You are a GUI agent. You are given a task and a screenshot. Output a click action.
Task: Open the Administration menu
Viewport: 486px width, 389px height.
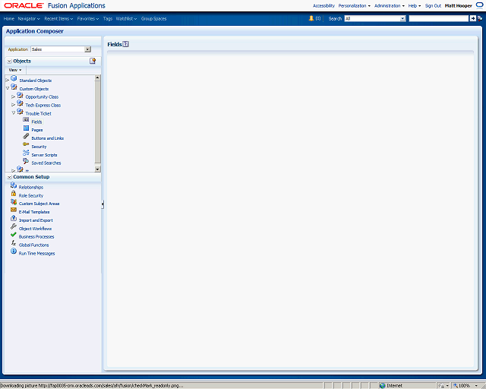point(390,5)
